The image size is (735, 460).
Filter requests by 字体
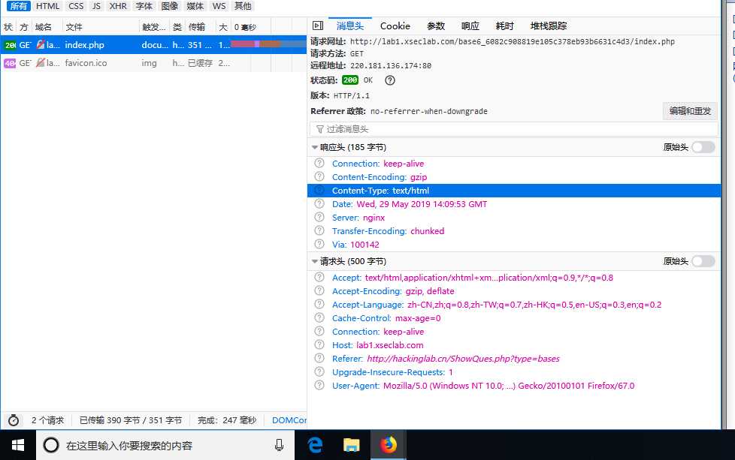click(x=144, y=6)
